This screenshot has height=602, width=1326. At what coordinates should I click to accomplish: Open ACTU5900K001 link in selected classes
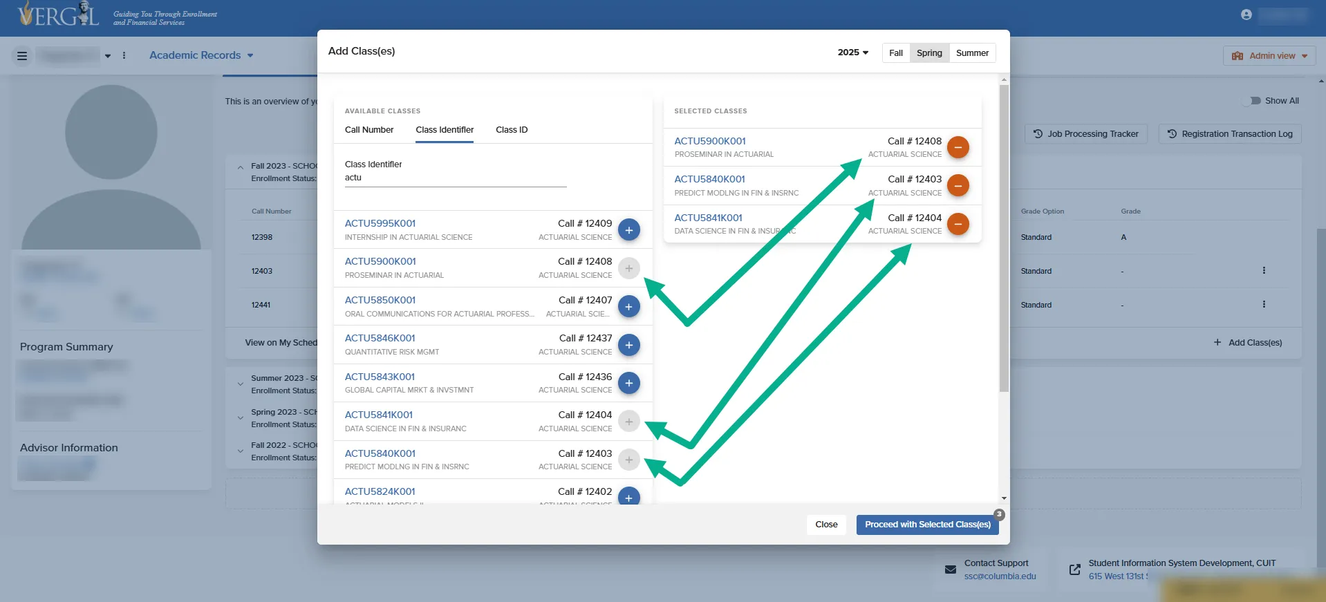point(710,141)
